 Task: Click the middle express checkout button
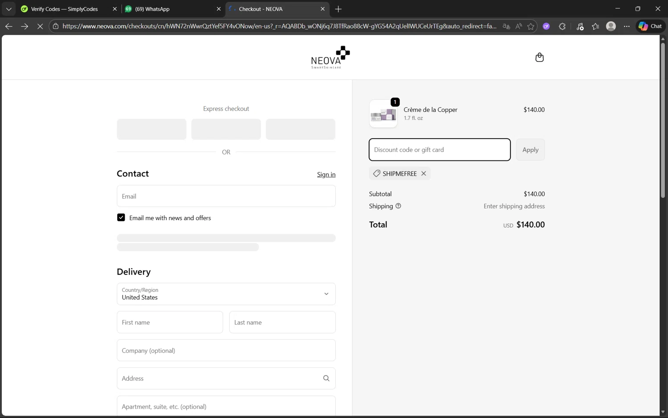pos(226,129)
